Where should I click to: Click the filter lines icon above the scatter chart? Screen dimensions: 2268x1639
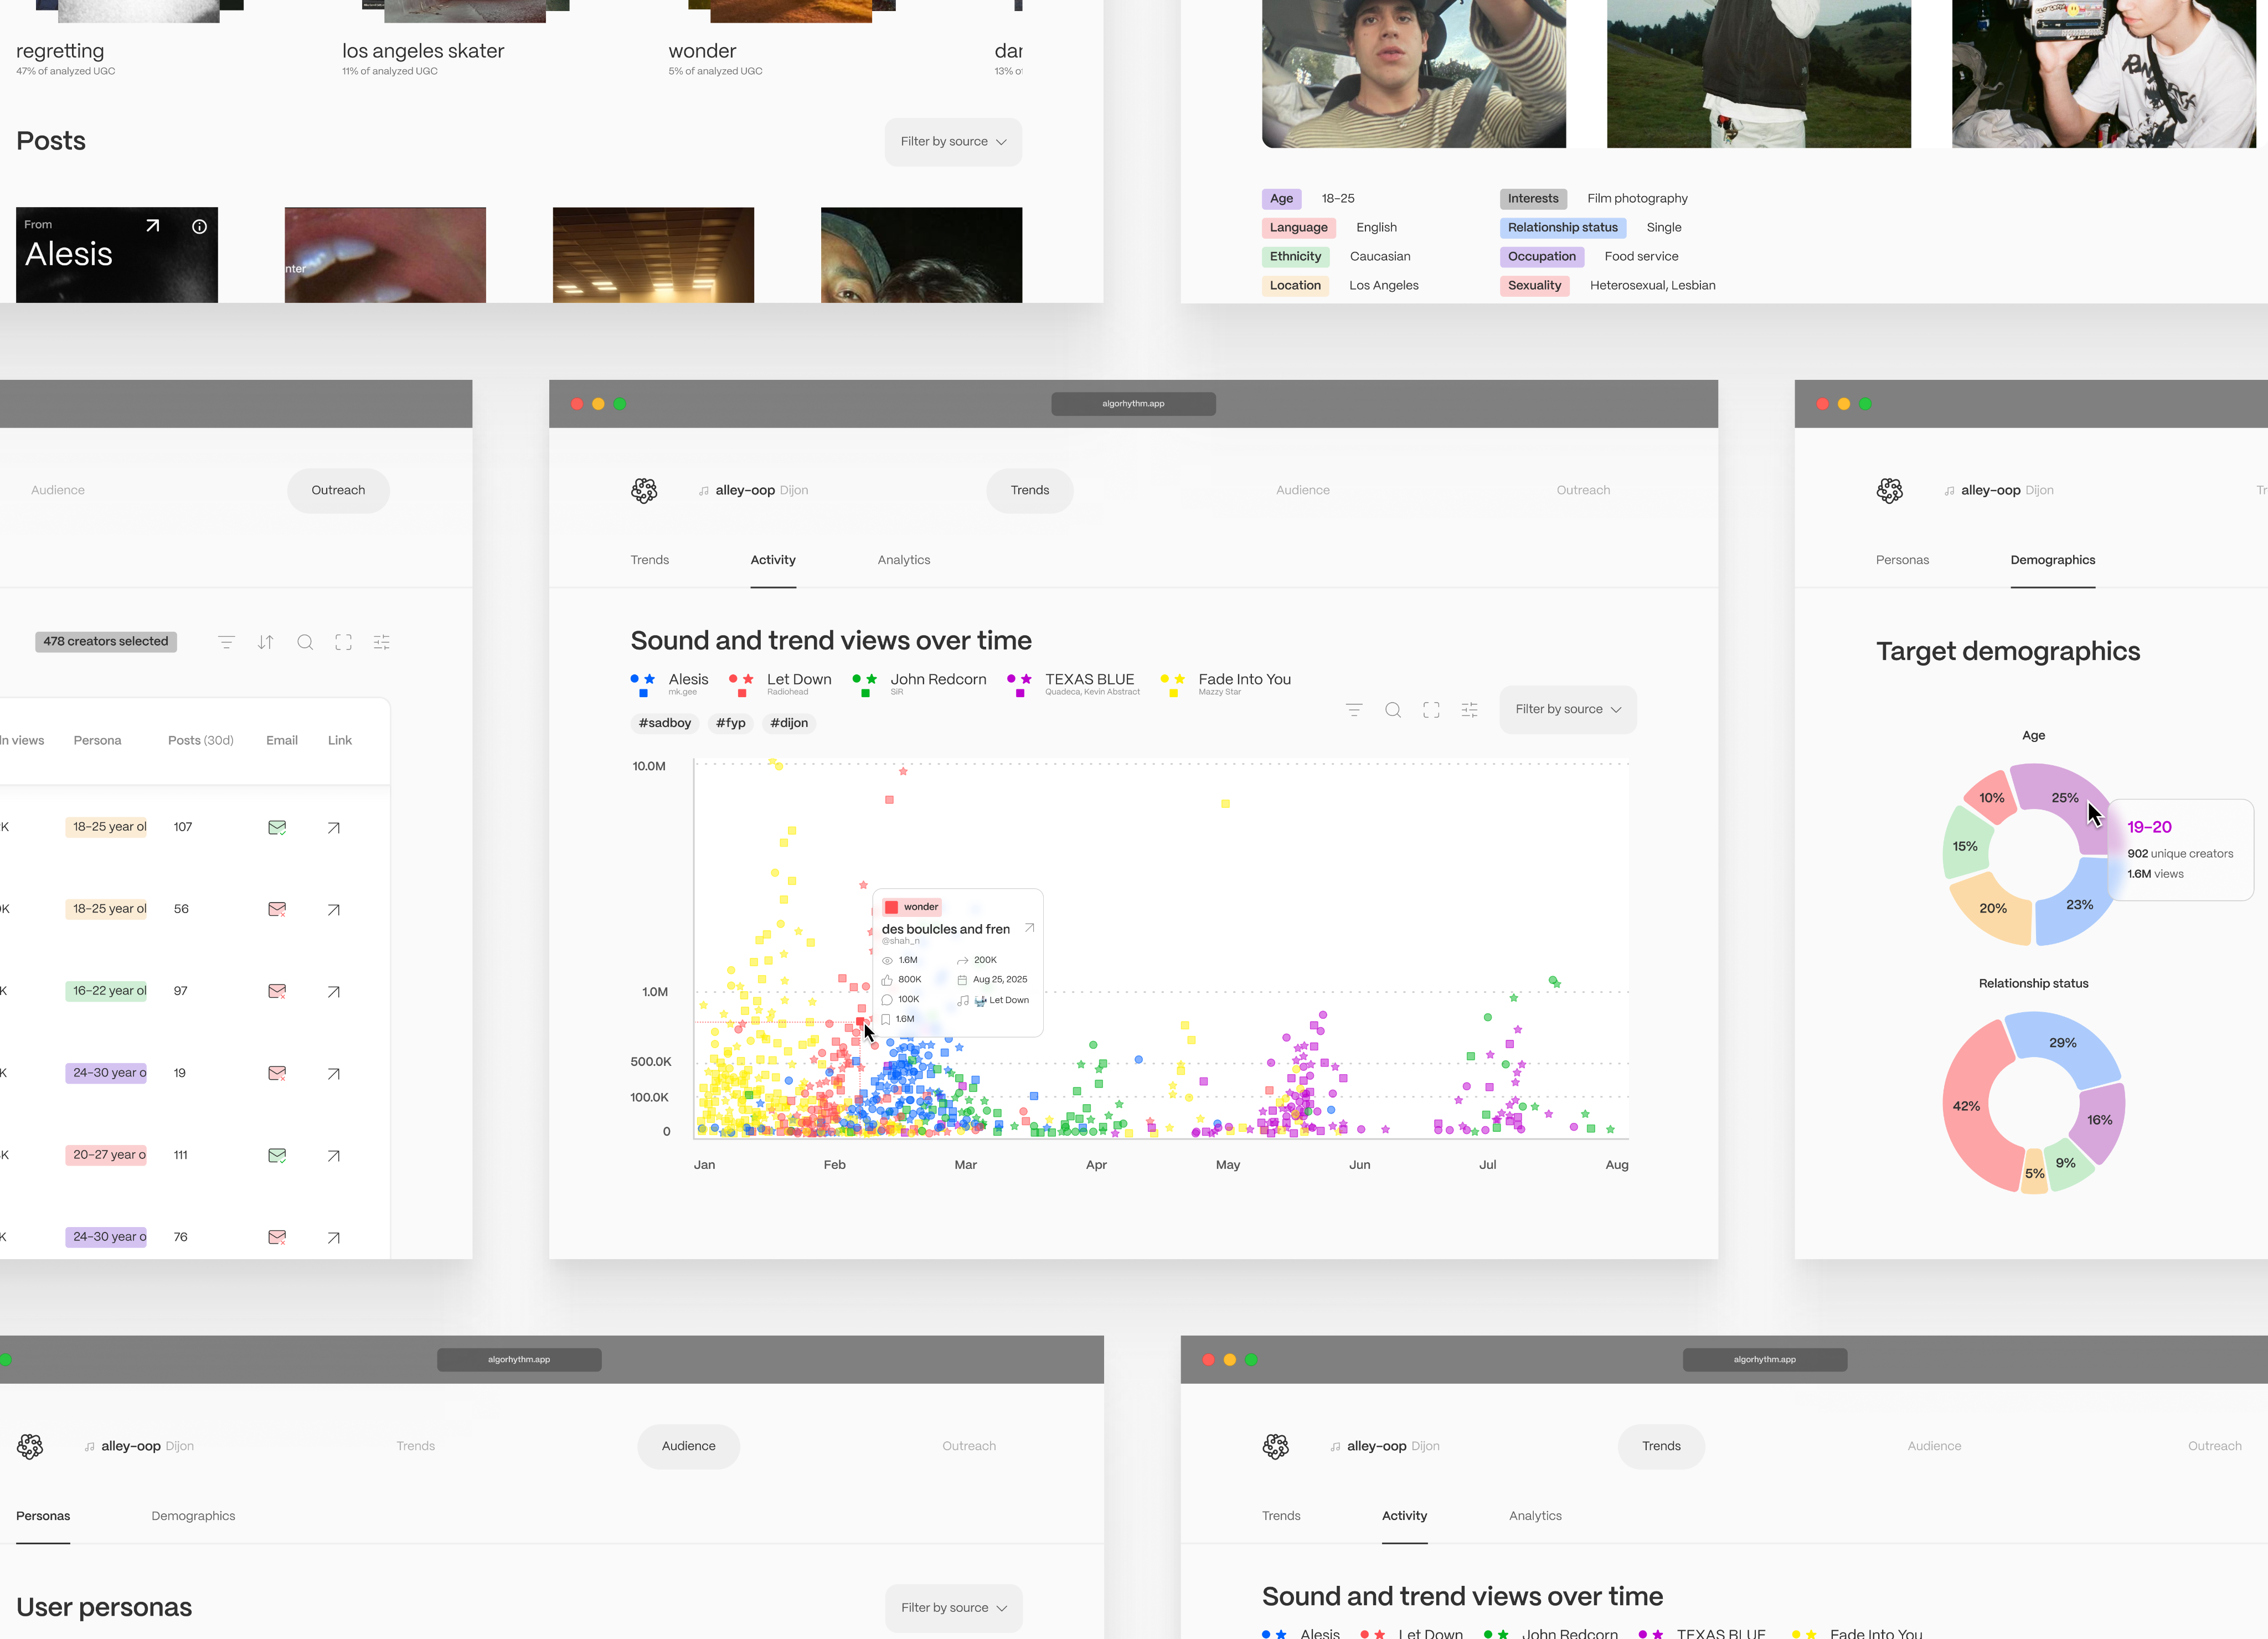[1354, 710]
